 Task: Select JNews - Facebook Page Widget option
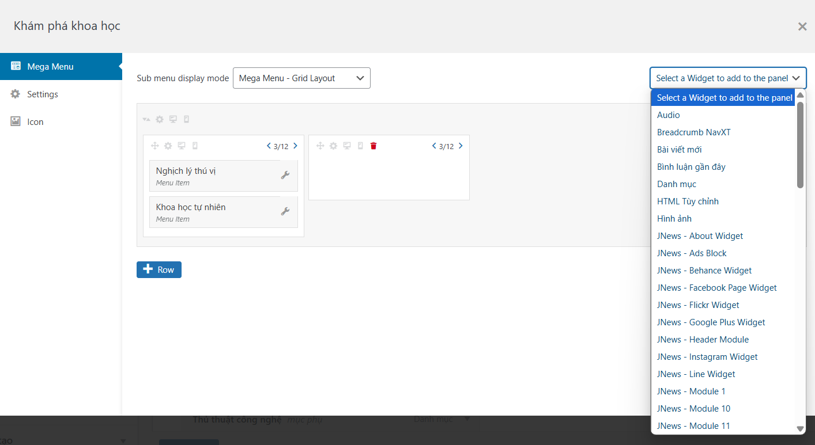723,288
